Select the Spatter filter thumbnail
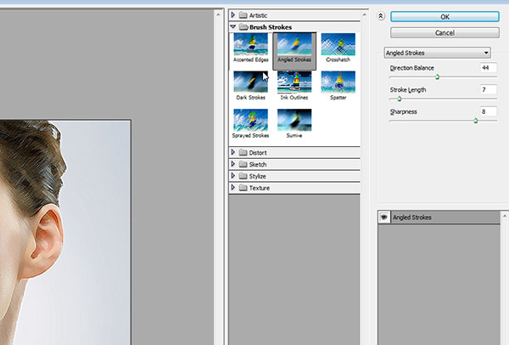Screen dimensions: 509x345 pyautogui.click(x=338, y=82)
